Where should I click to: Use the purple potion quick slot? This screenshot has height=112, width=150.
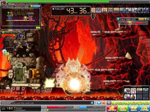pyautogui.click(x=127, y=97)
